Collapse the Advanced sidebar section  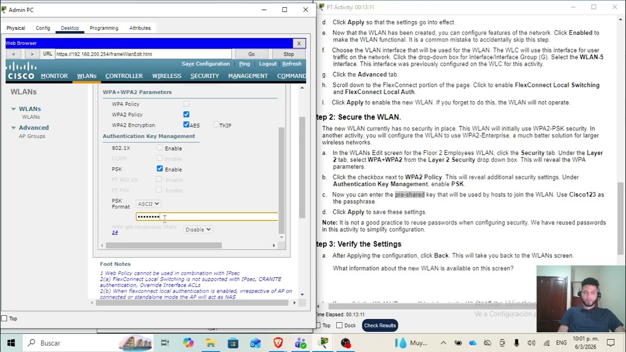(14, 128)
